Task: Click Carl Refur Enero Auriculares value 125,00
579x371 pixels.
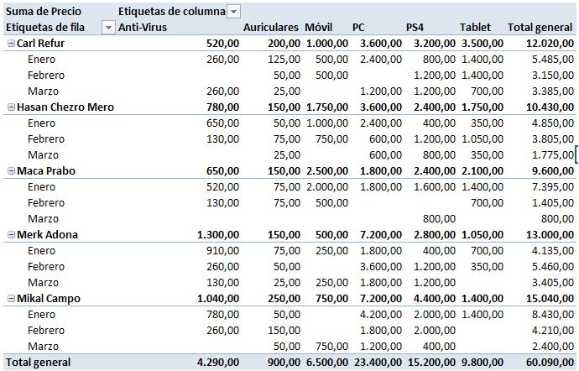Action: point(284,59)
